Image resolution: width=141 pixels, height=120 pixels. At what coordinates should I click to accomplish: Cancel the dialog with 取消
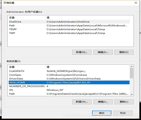[x=123, y=113]
